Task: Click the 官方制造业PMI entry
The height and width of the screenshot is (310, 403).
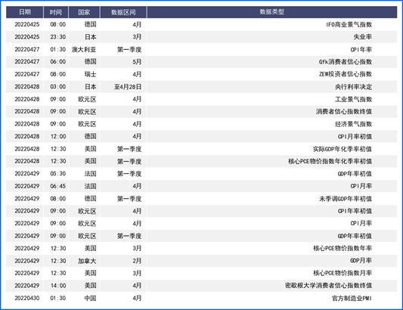Action: 352,298
